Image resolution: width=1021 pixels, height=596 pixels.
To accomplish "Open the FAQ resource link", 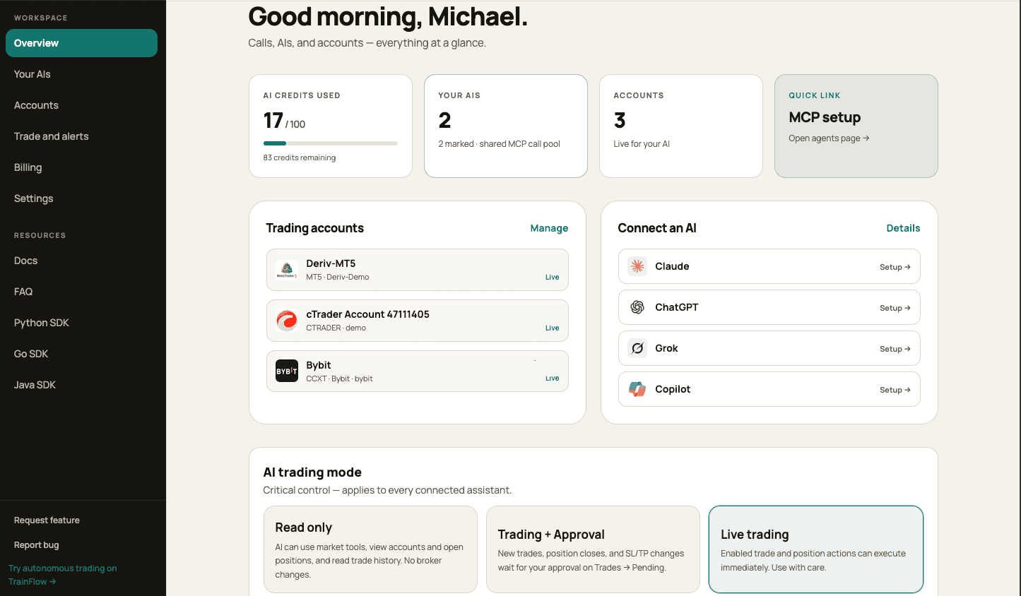I will tap(81, 292).
